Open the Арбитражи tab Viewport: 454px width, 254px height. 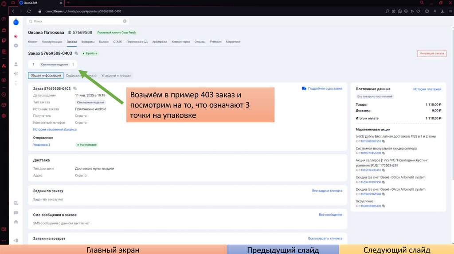[160, 42]
